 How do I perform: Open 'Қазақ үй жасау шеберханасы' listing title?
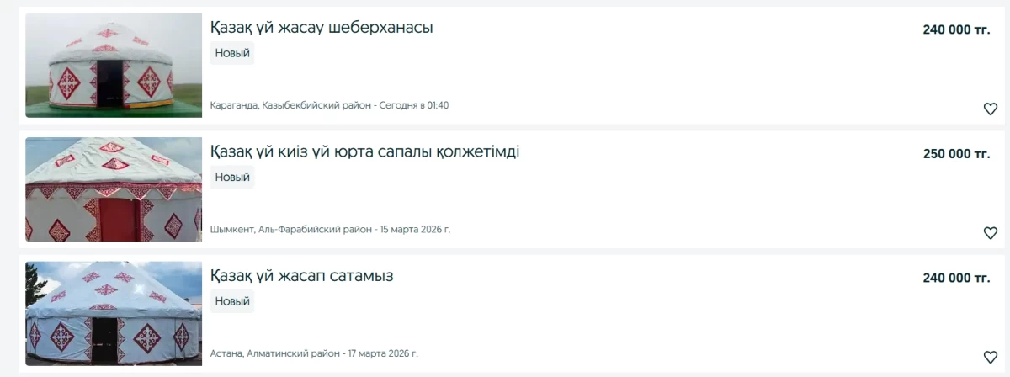coord(322,28)
